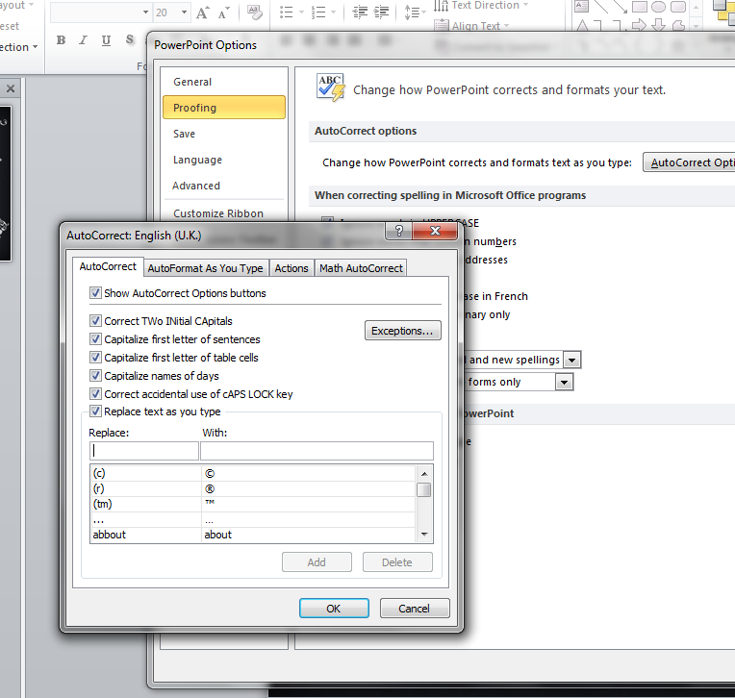Click the replacement list scroll down arrow
The height and width of the screenshot is (698, 735).
tap(424, 535)
